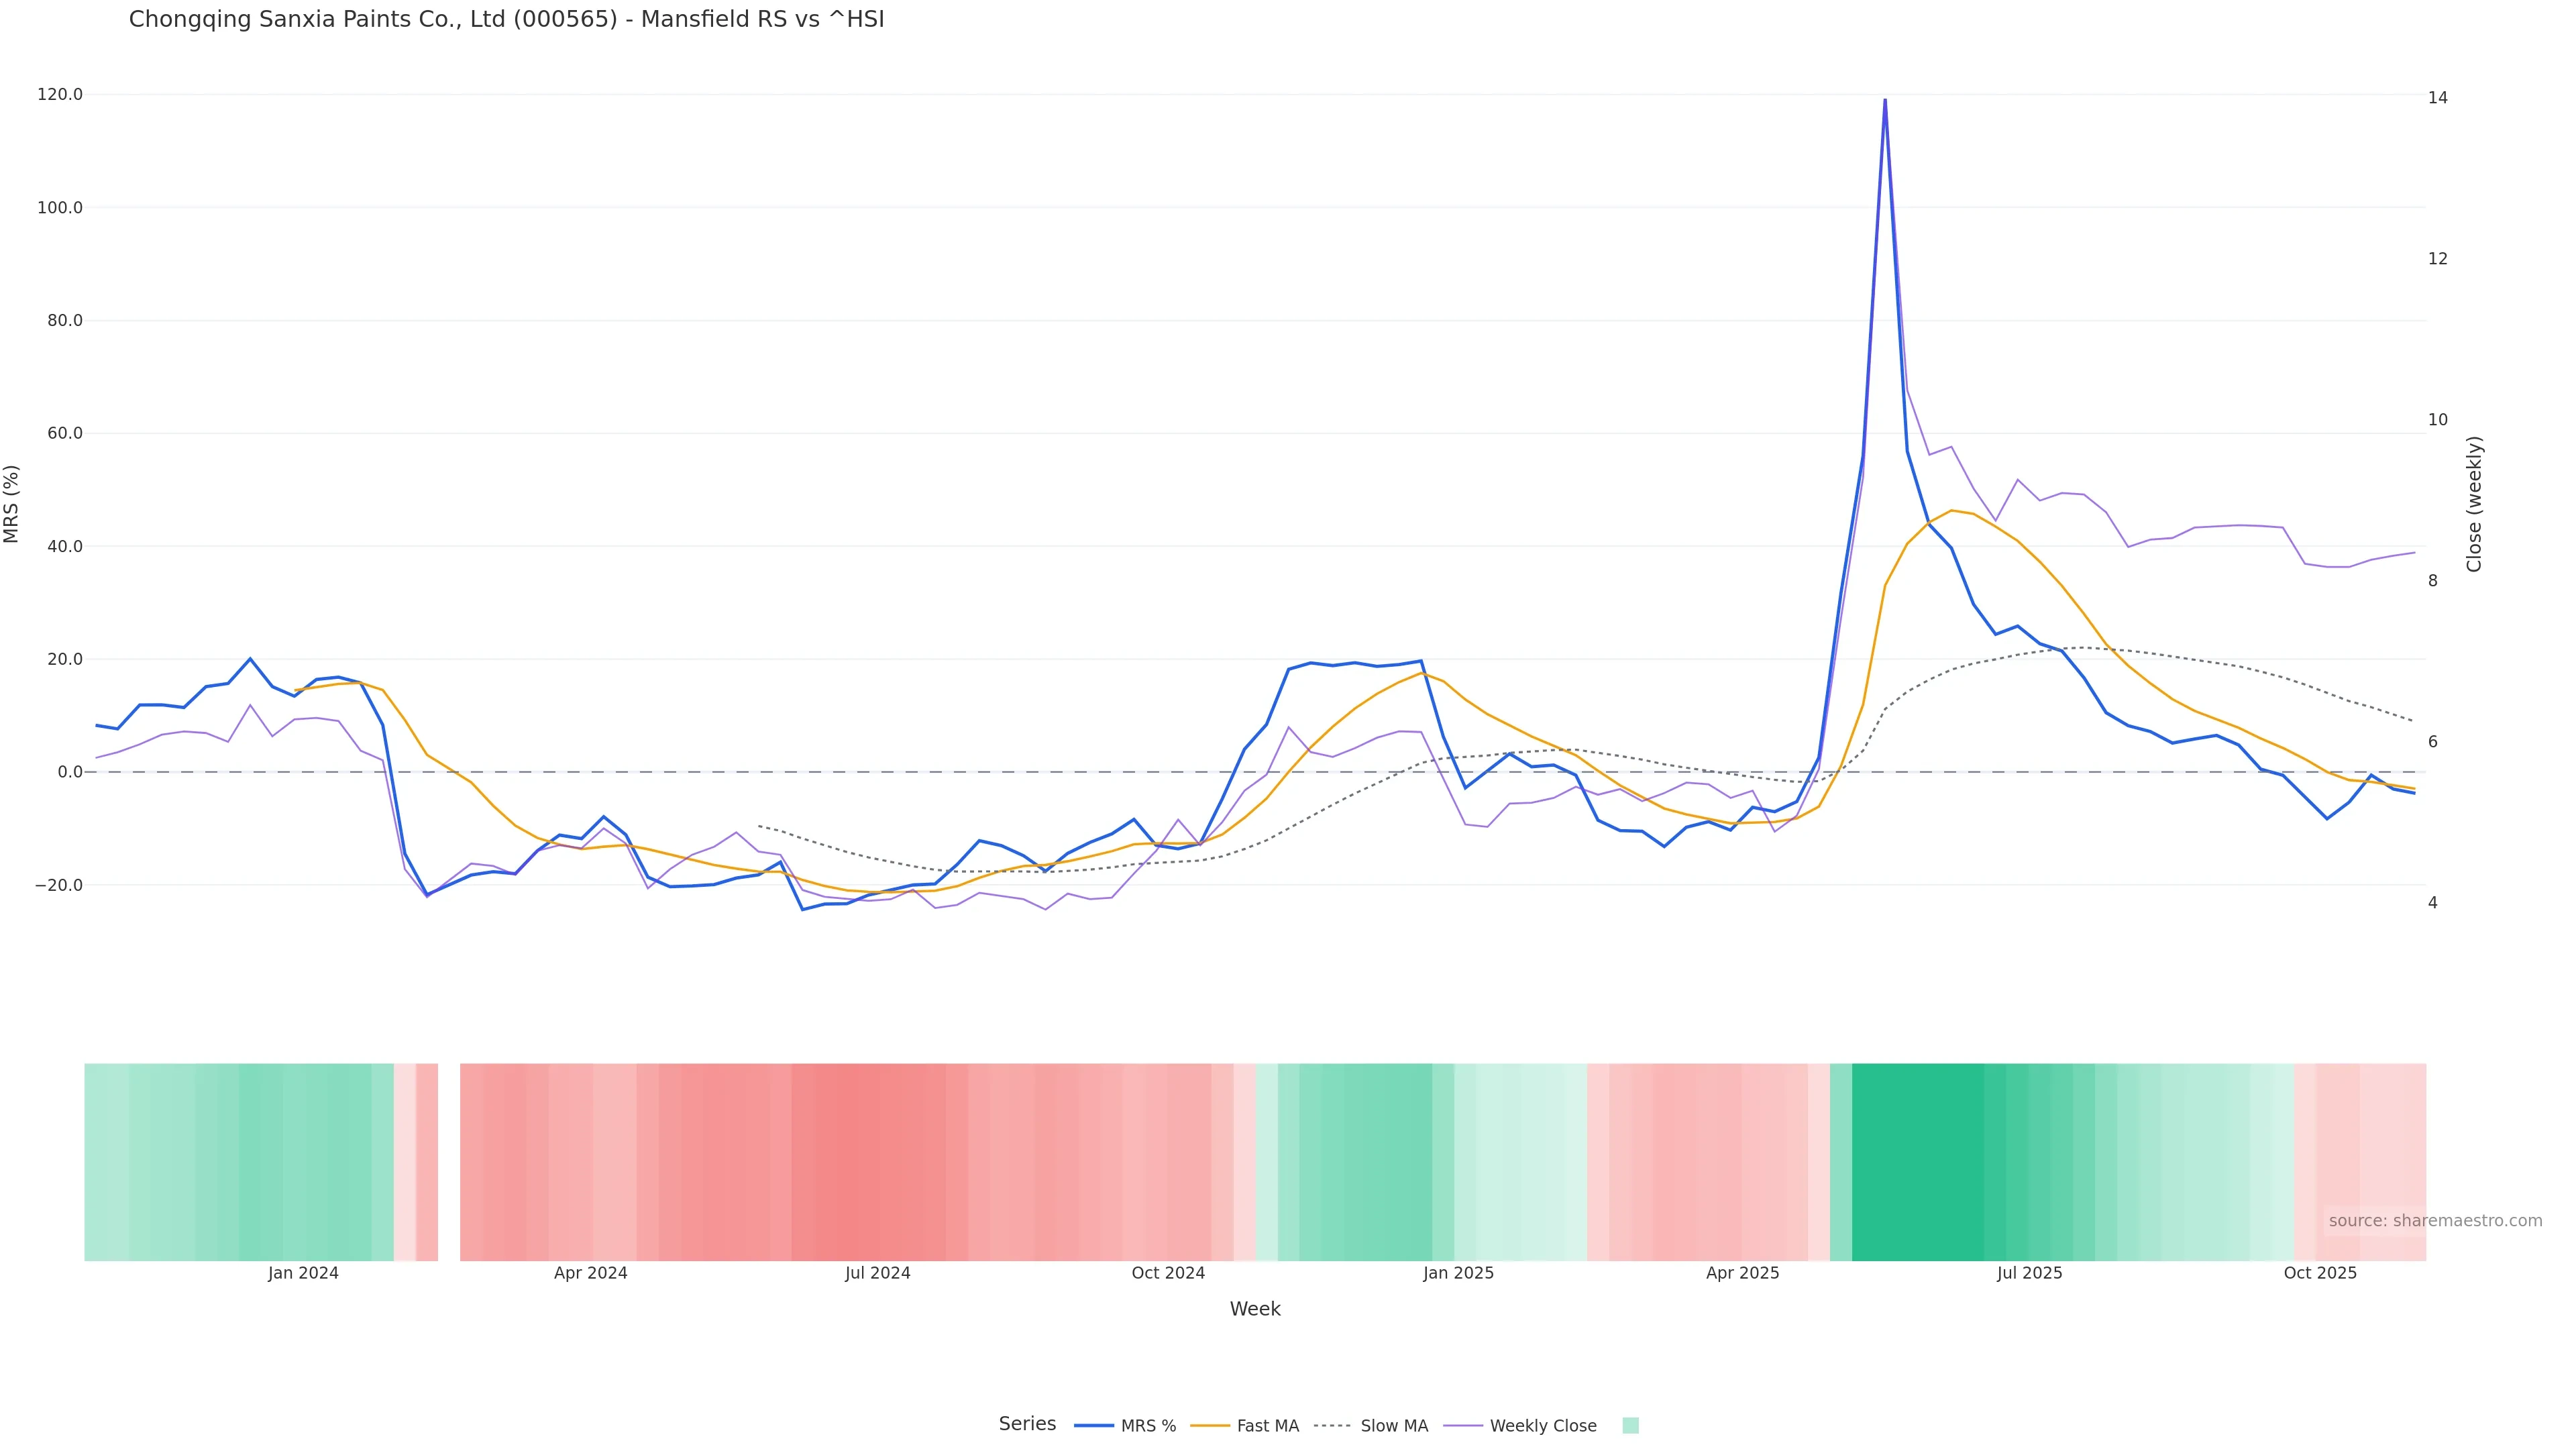
Task: Click the MRS peak point near 120
Action: pyautogui.click(x=1885, y=100)
